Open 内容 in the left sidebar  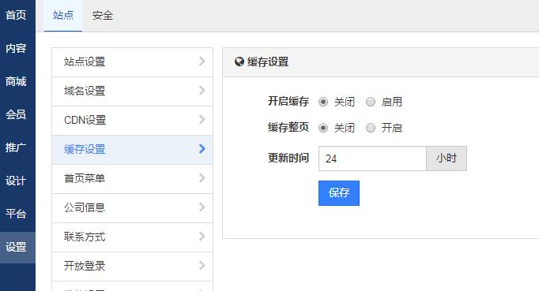point(16,48)
